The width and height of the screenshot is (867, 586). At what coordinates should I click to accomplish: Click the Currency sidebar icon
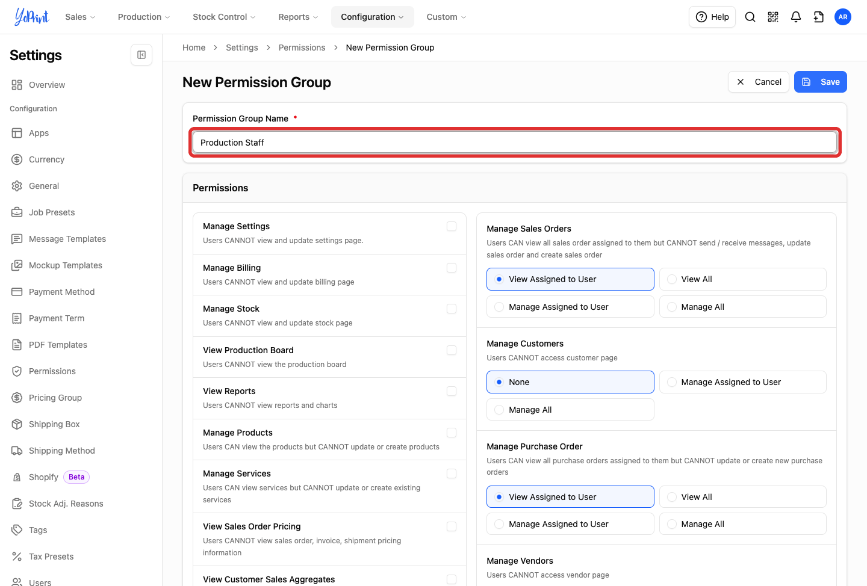(x=17, y=159)
